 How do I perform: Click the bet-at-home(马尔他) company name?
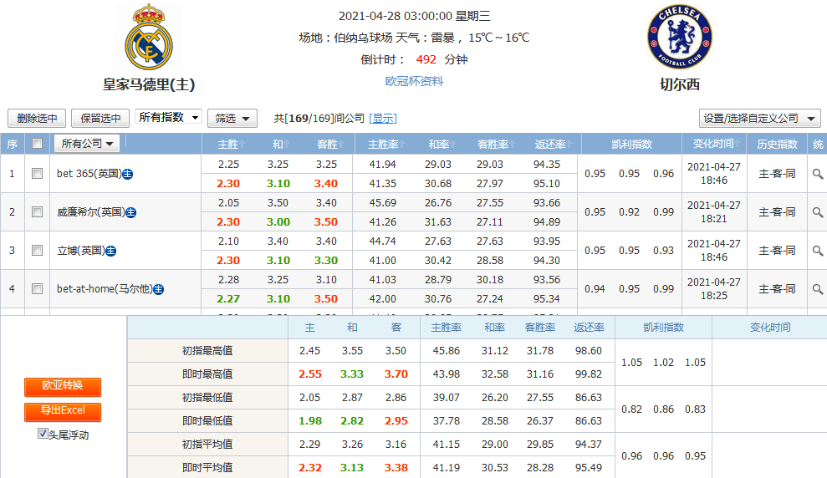pos(105,289)
